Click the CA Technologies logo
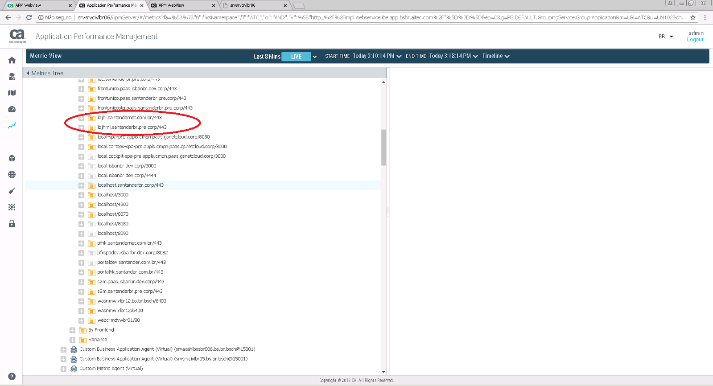713x386 pixels. tap(18, 36)
